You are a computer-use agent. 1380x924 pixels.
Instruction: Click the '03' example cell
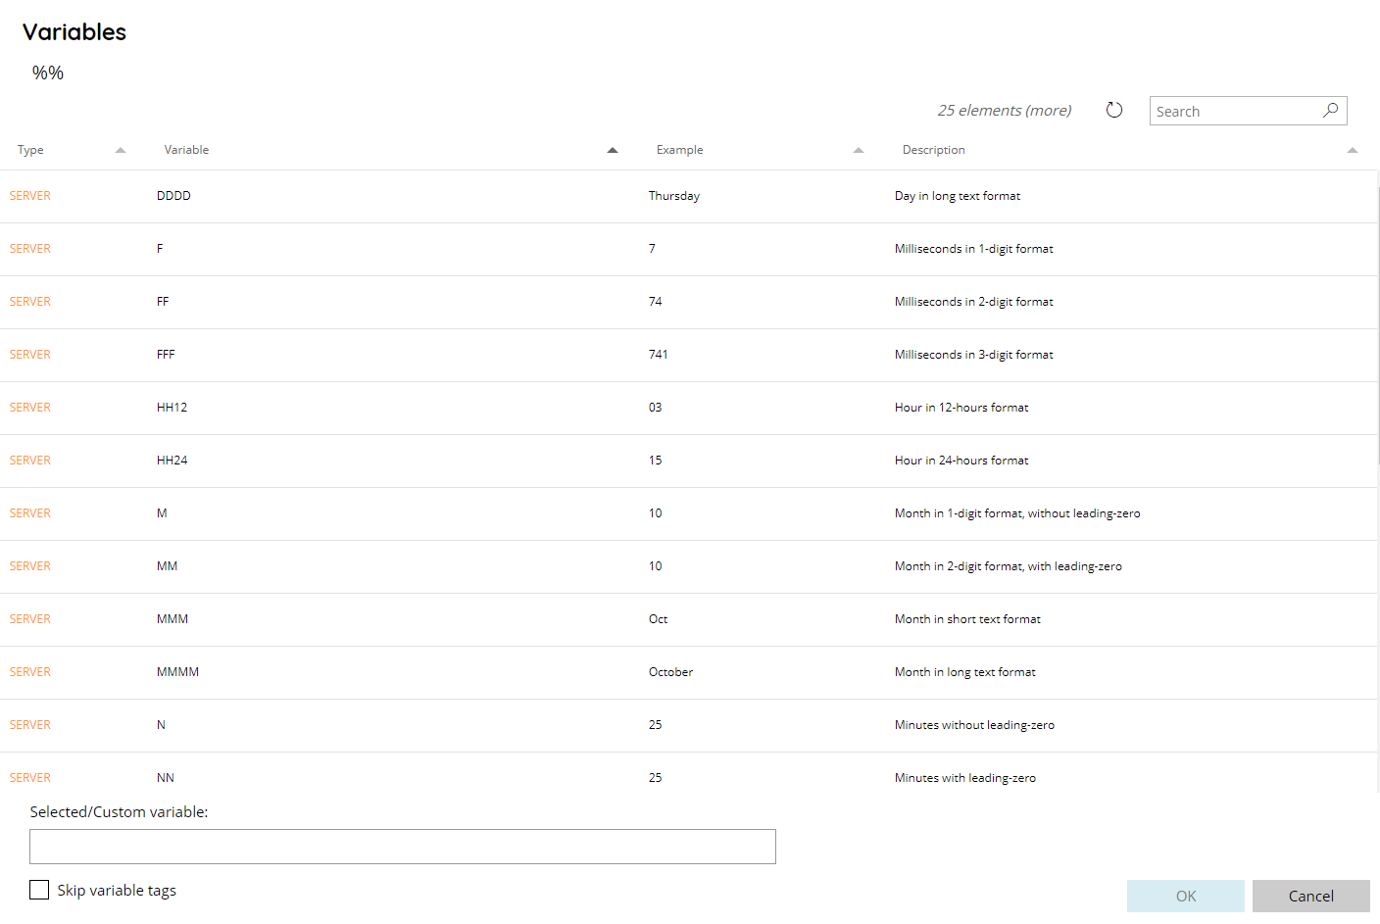pos(655,408)
